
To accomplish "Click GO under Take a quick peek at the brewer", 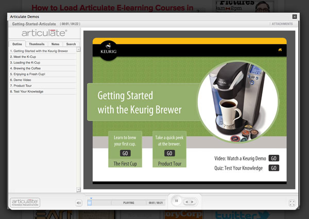I will coord(169,153).
